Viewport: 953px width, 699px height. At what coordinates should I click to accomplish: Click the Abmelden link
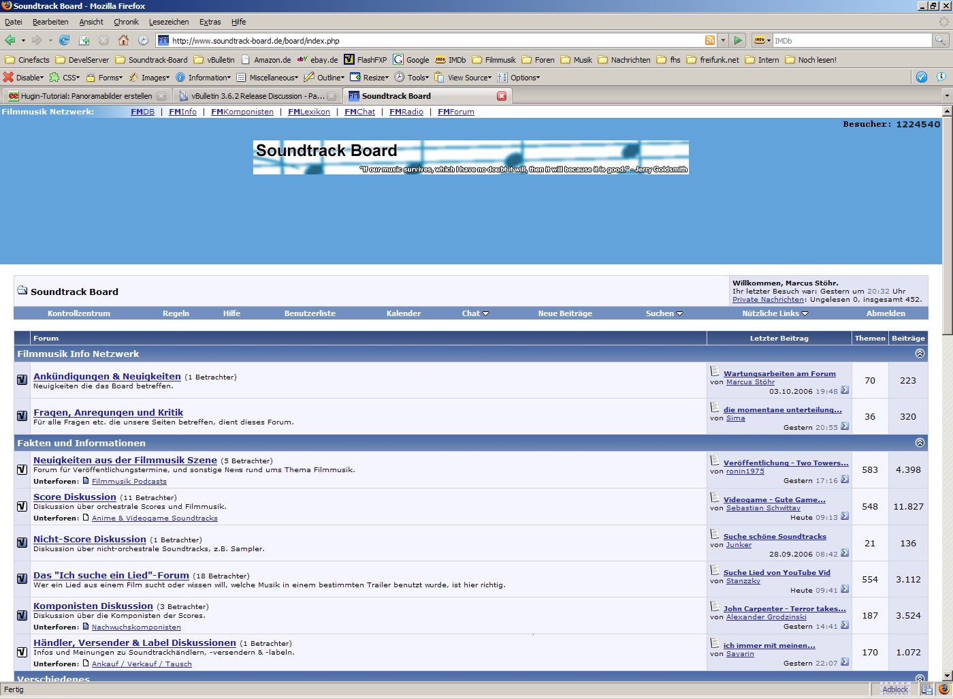[x=885, y=313]
